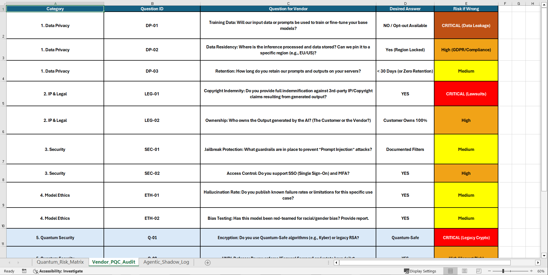This screenshot has width=548, height=275.
Task: Zoom out using the minus icon
Action: point(489,271)
